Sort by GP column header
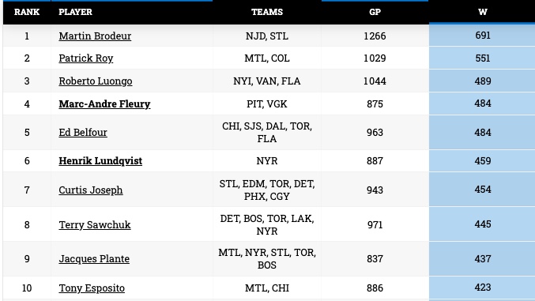 click(375, 12)
